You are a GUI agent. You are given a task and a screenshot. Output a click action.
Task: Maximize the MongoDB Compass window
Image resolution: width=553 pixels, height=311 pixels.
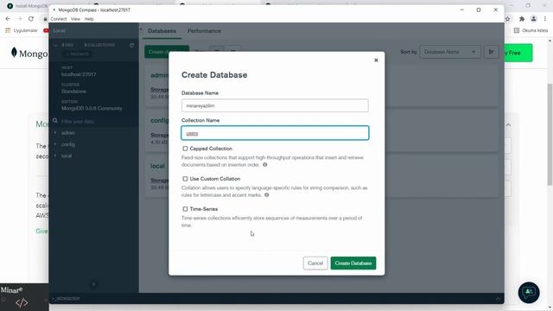click(x=479, y=10)
